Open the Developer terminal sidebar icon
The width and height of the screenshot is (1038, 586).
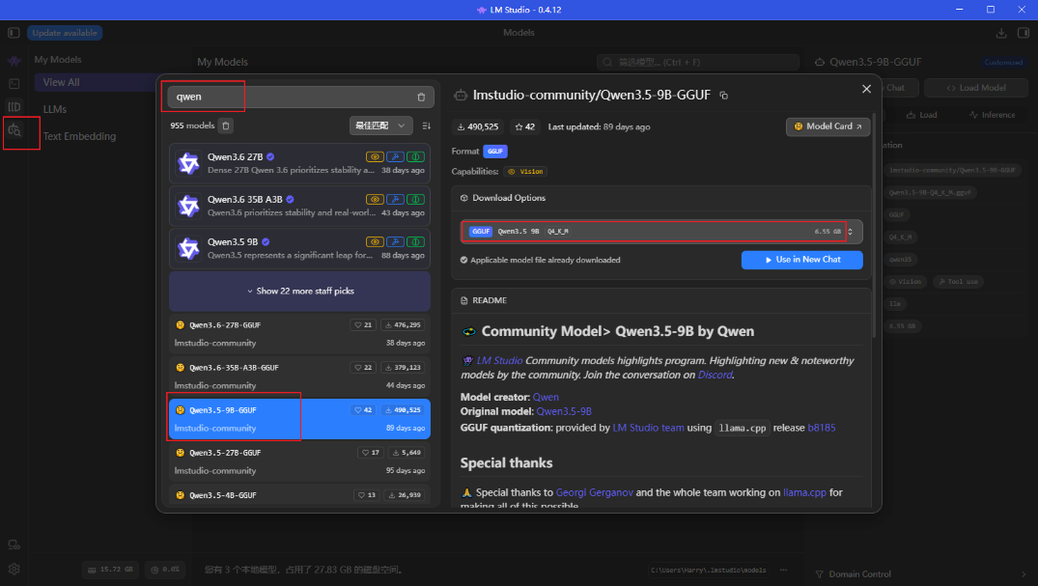pyautogui.click(x=14, y=84)
